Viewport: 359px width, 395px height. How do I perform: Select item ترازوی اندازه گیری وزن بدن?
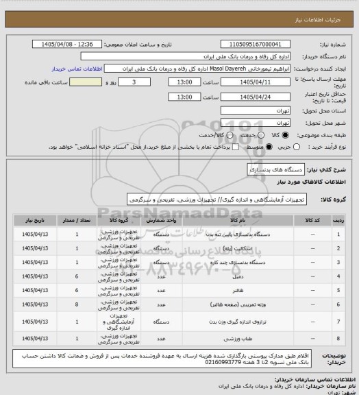pyautogui.click(x=238, y=322)
